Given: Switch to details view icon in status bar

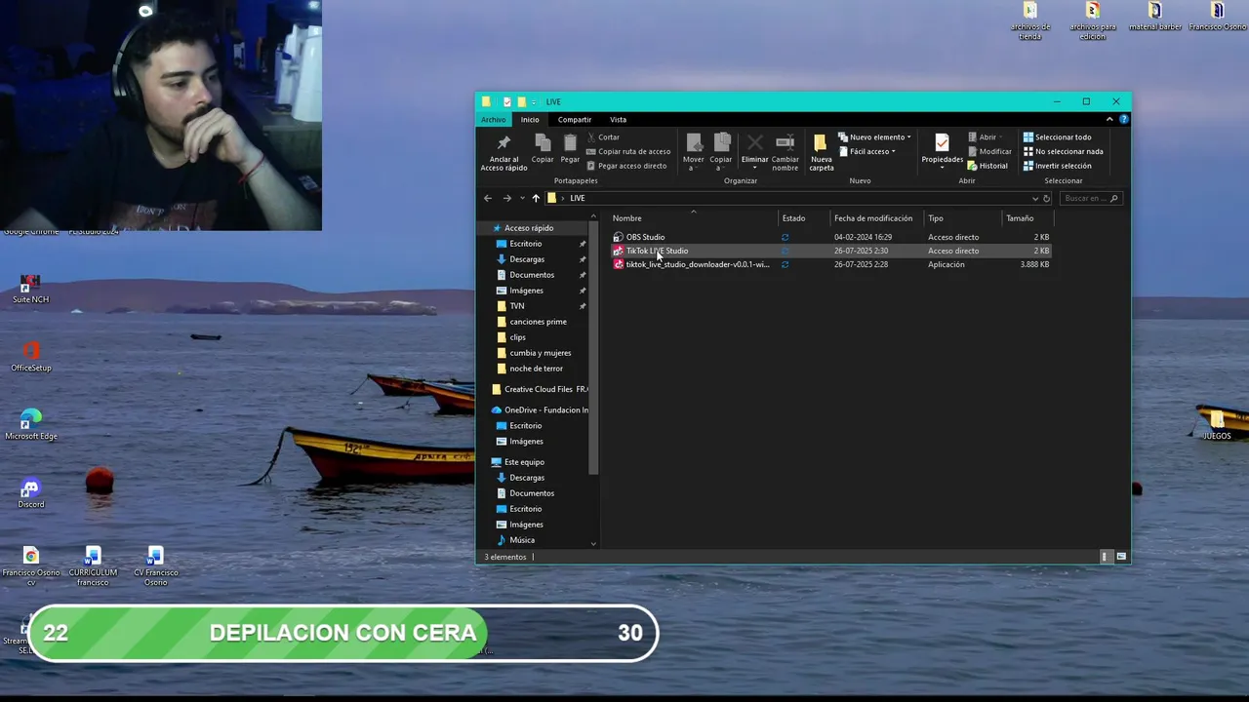Looking at the screenshot, I should click(x=1105, y=557).
